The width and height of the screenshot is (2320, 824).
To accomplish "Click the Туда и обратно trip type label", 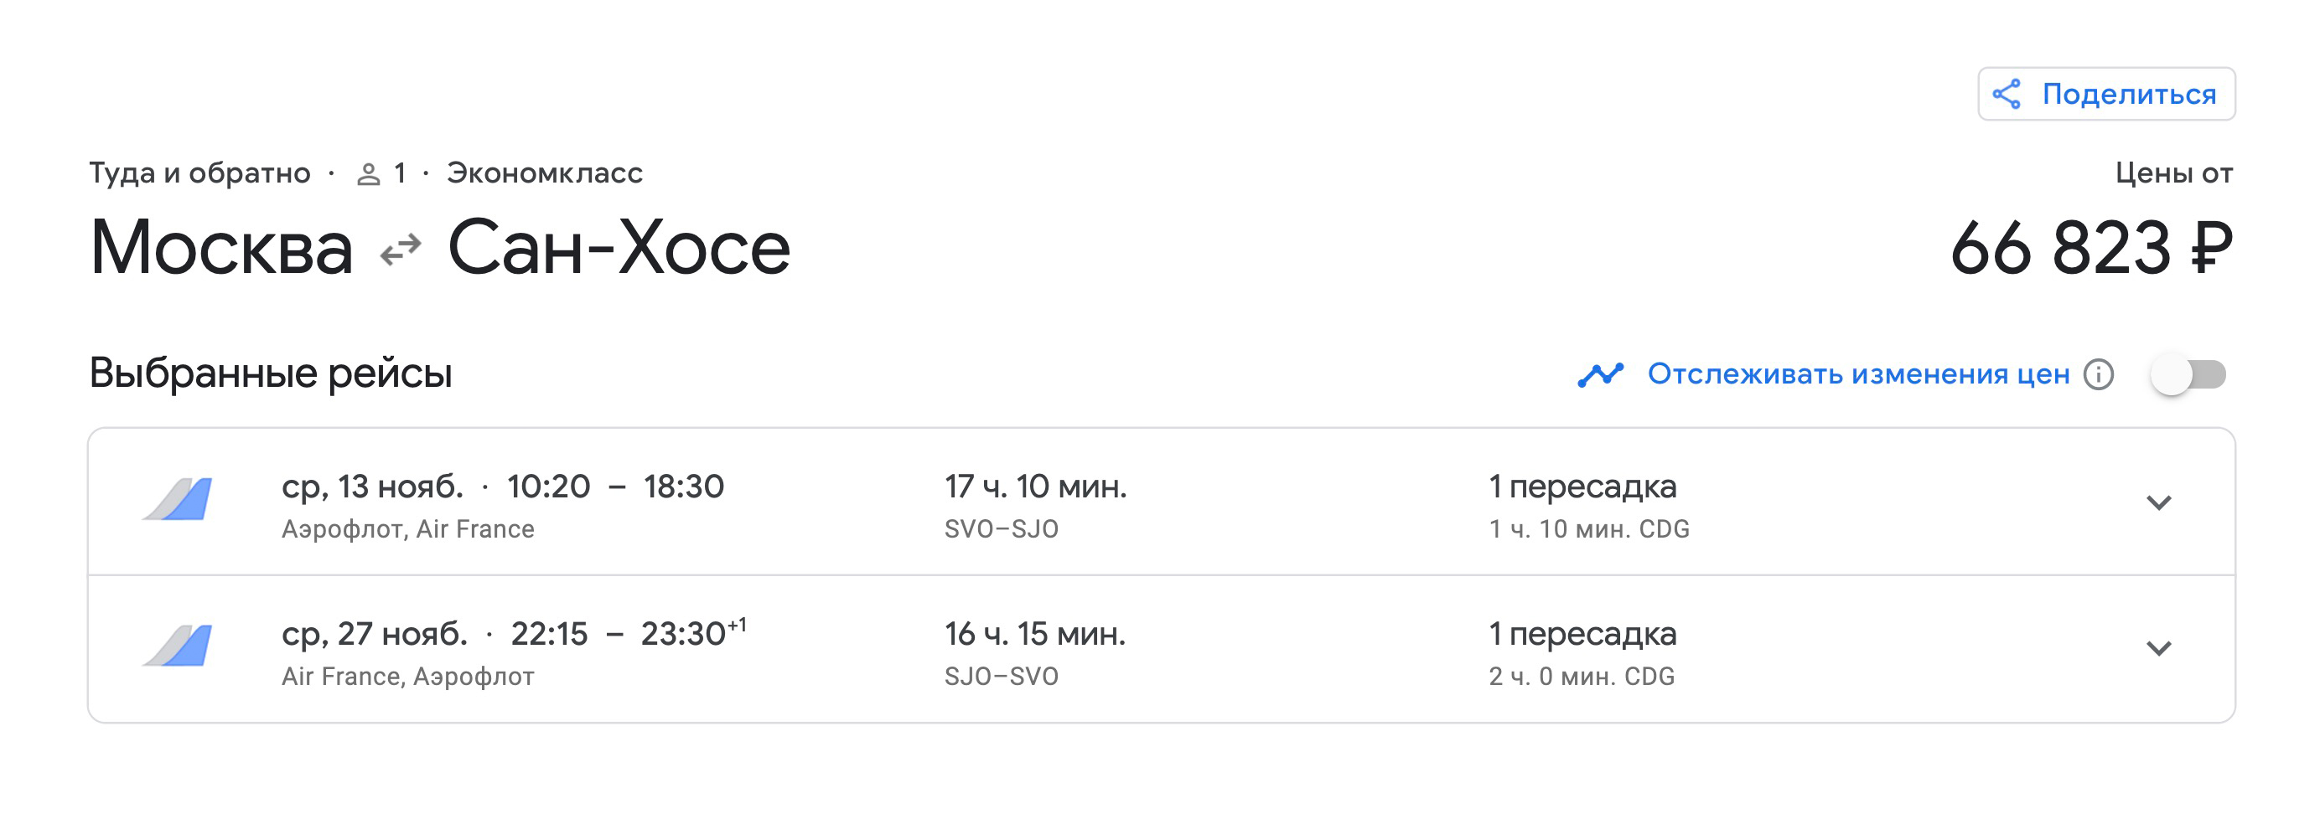I will pyautogui.click(x=200, y=173).
